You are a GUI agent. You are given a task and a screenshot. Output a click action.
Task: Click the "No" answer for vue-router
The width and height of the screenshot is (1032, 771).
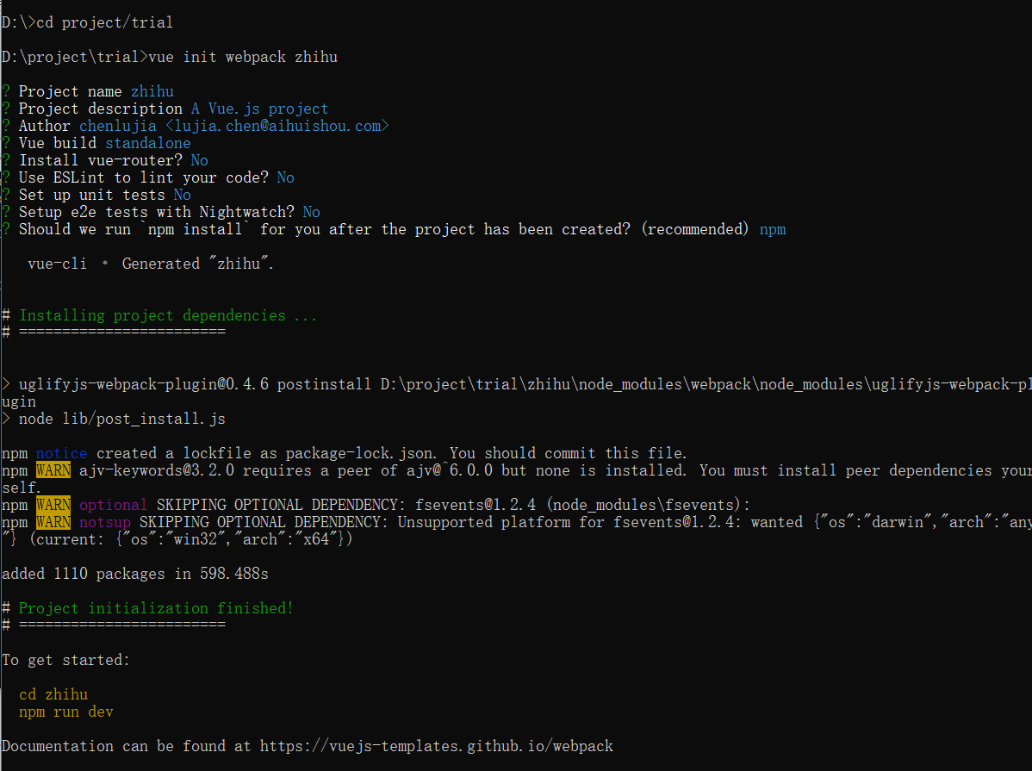200,160
